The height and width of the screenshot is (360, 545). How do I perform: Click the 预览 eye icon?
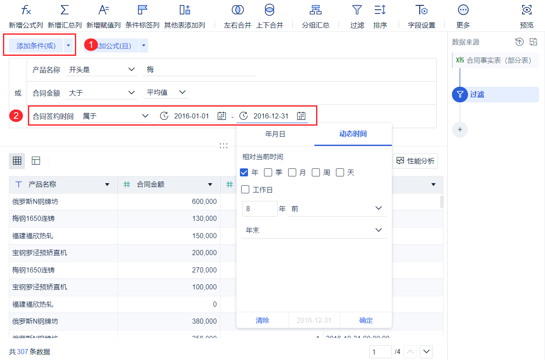pos(527,10)
